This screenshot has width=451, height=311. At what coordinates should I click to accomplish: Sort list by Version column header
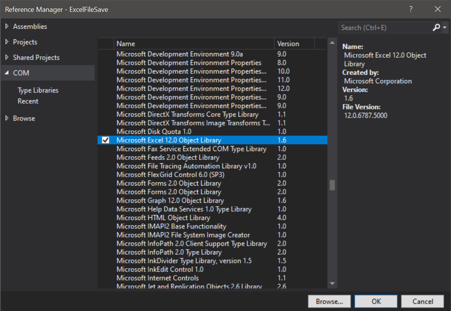click(294, 44)
